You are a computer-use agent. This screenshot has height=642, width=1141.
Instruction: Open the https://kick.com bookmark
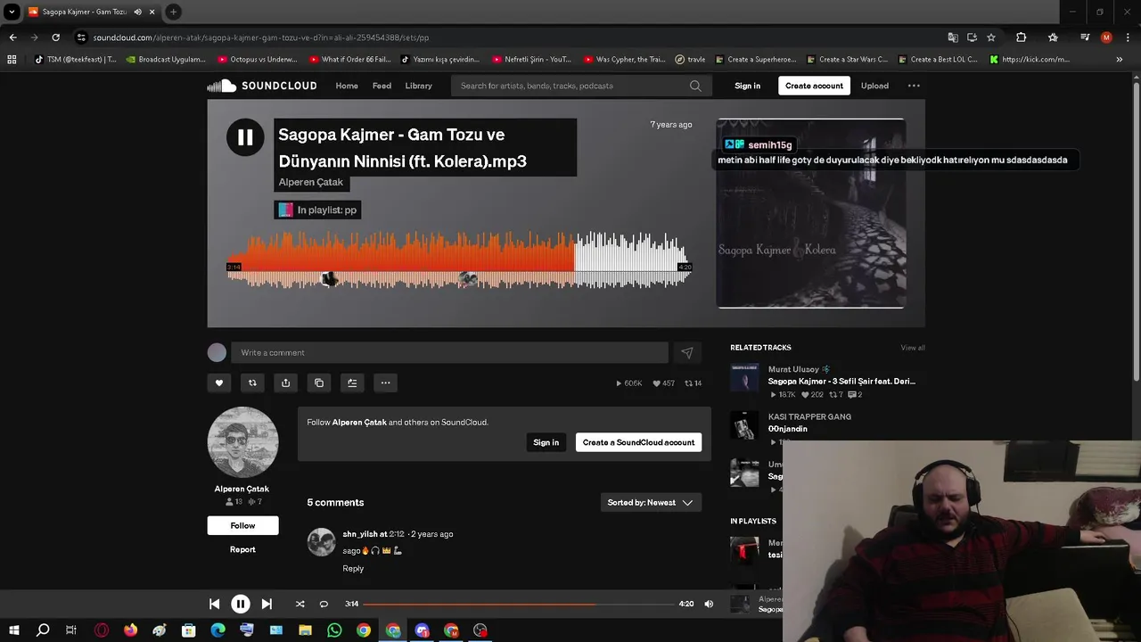[x=1029, y=60]
